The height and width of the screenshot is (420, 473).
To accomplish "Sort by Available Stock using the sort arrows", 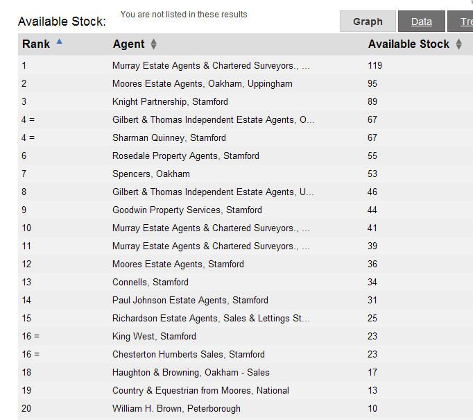I will 458,44.
